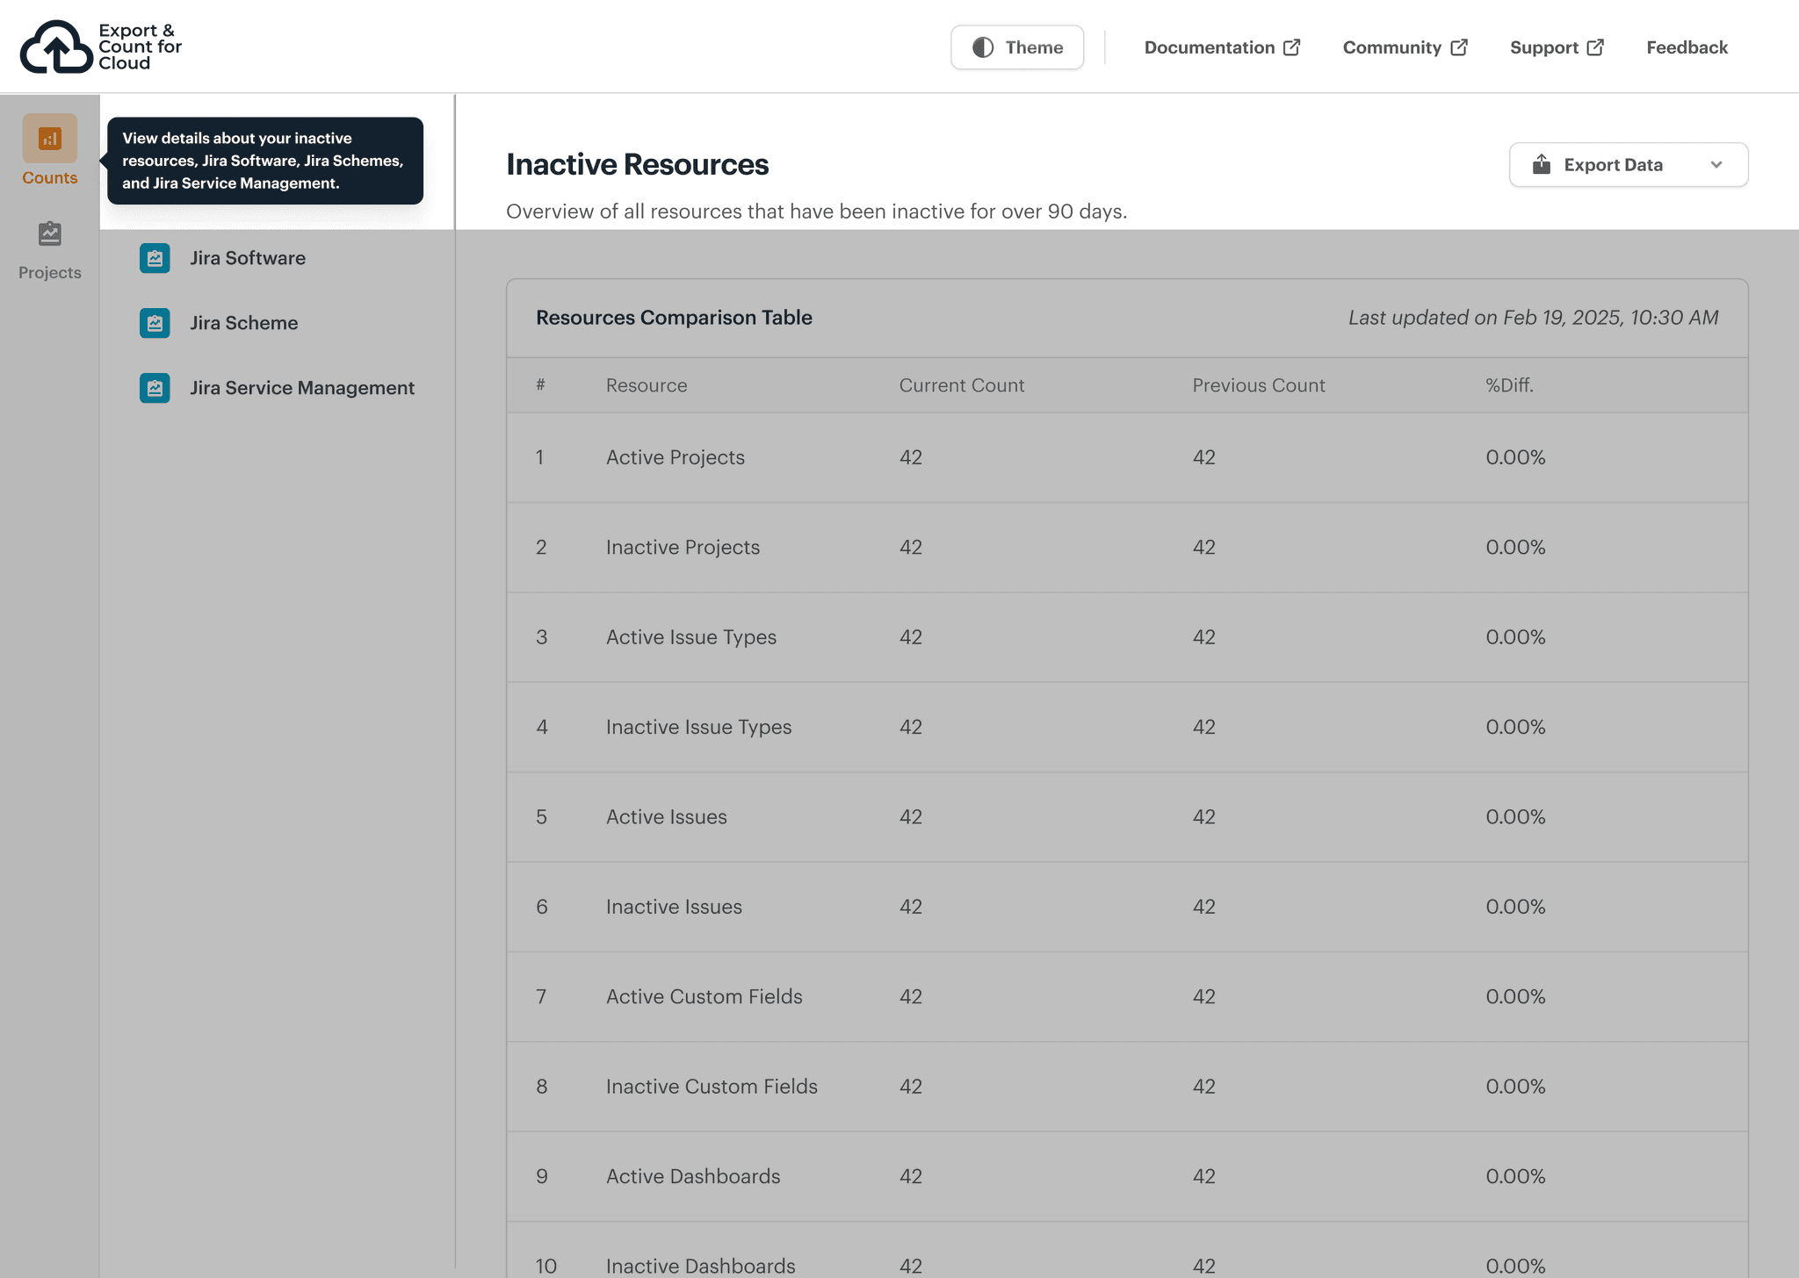Image resolution: width=1799 pixels, height=1278 pixels.
Task: Click the half-circle icon in Theme button
Action: [x=983, y=47]
